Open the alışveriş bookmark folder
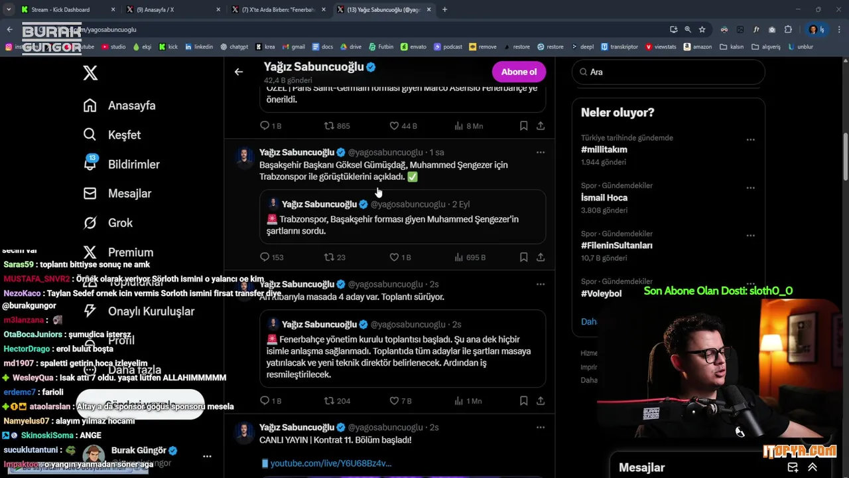 [766, 47]
